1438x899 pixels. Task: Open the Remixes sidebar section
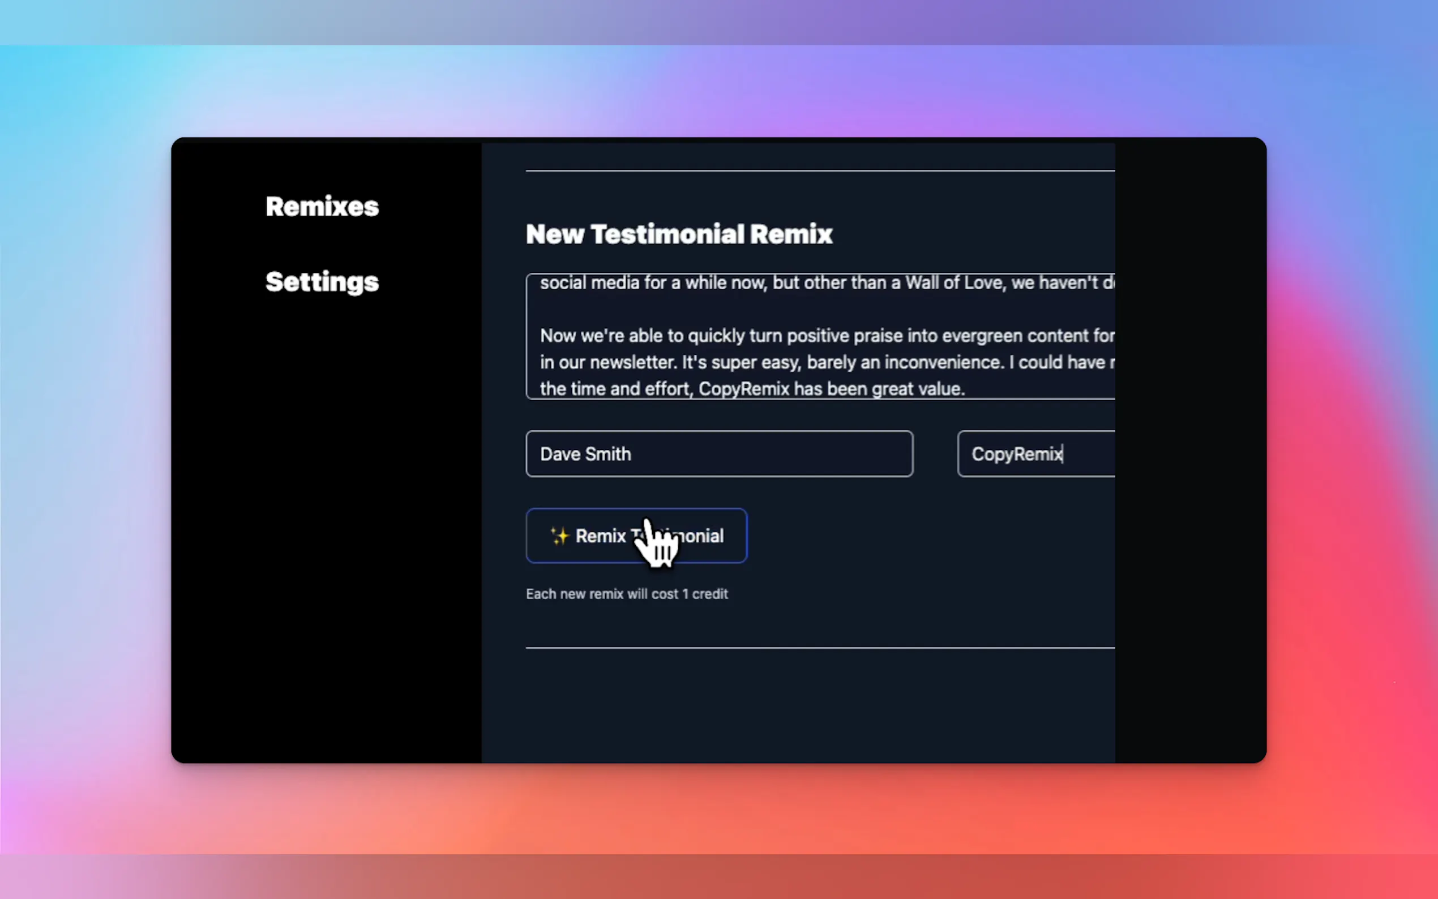[322, 207]
